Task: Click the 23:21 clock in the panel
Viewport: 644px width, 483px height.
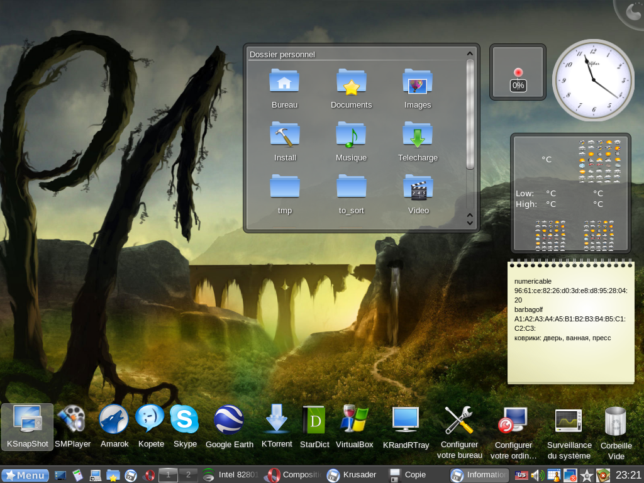Action: [628, 475]
